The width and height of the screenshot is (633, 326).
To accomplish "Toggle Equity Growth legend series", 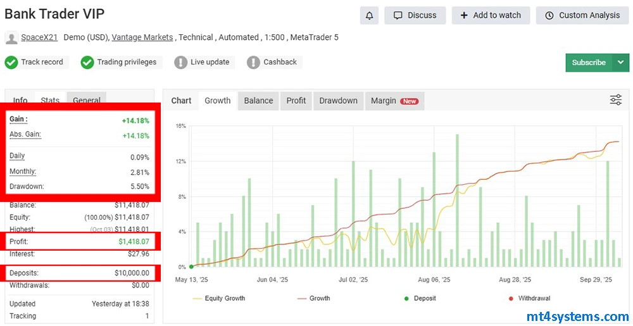I will coord(217,298).
